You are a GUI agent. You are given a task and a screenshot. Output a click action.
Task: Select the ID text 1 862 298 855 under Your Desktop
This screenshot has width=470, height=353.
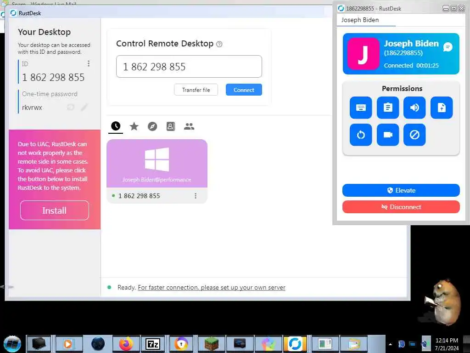[x=53, y=77]
